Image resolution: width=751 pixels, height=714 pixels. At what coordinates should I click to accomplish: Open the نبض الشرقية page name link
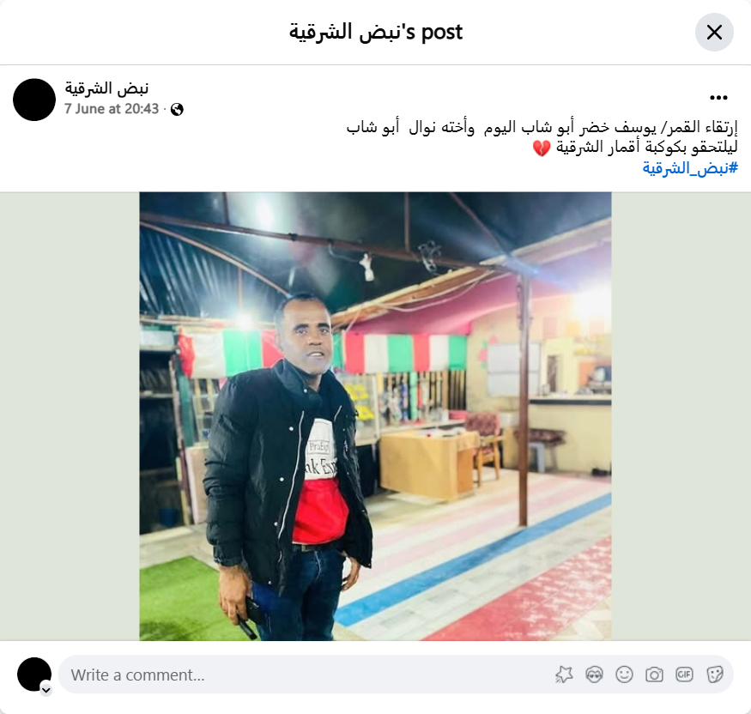pos(106,88)
